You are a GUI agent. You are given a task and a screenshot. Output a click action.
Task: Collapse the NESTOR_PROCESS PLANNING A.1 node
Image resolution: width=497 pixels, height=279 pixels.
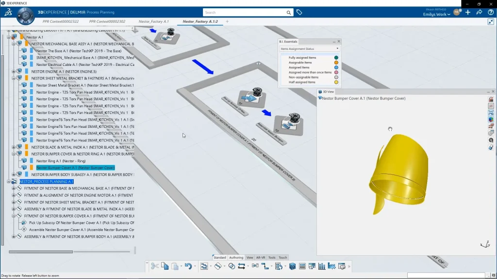[x=9, y=182]
